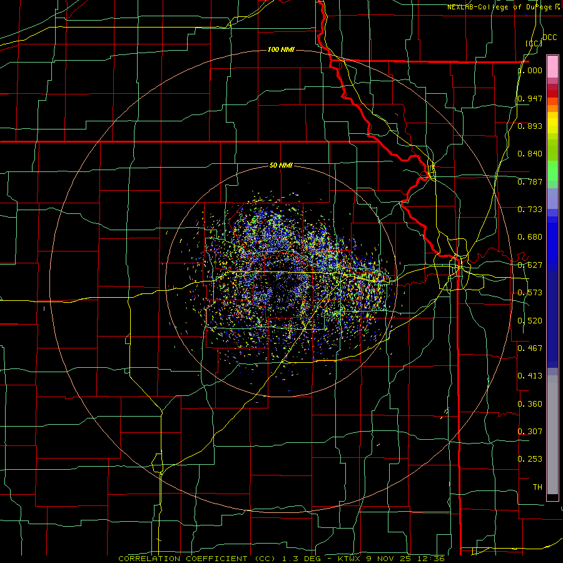Click the 100 NMI range ring label
The image size is (563, 563).
point(281,49)
